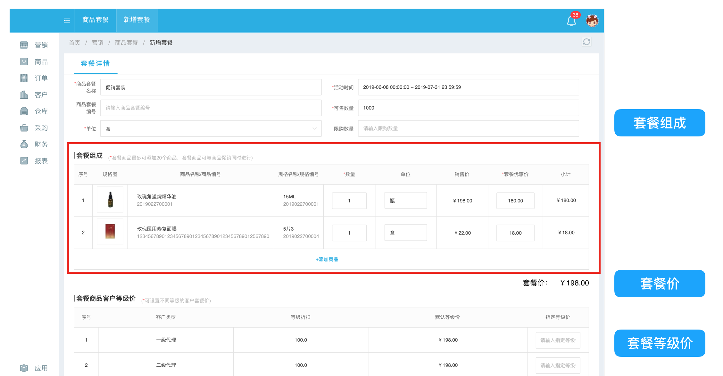Click the 限购数量 input field
This screenshot has width=723, height=376.
tap(468, 128)
